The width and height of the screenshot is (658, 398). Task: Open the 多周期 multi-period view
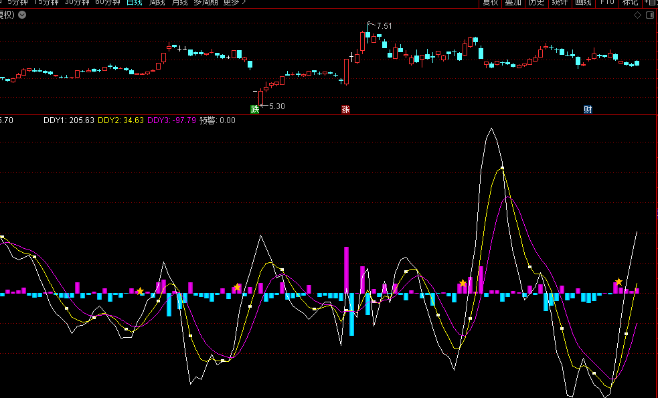(205, 3)
